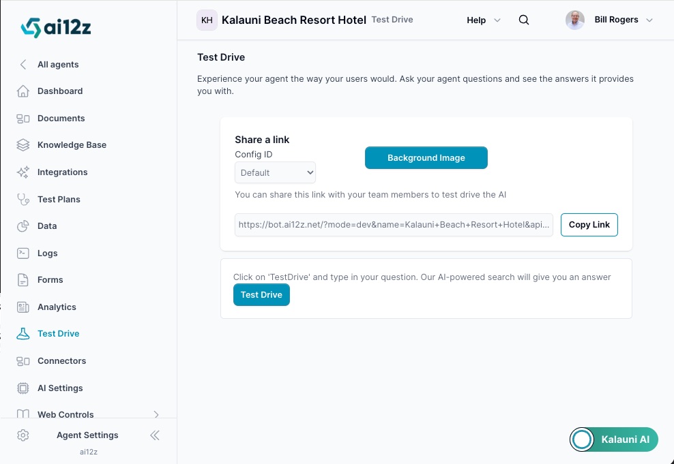Click the share link URL field
674x464 pixels.
pyautogui.click(x=394, y=225)
